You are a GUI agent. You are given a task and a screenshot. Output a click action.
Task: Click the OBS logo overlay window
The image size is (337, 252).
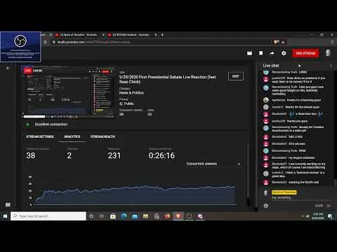(20, 47)
